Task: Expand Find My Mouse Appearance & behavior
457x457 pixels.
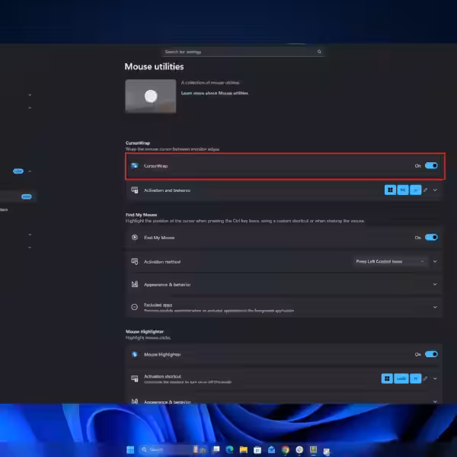Action: coord(435,284)
